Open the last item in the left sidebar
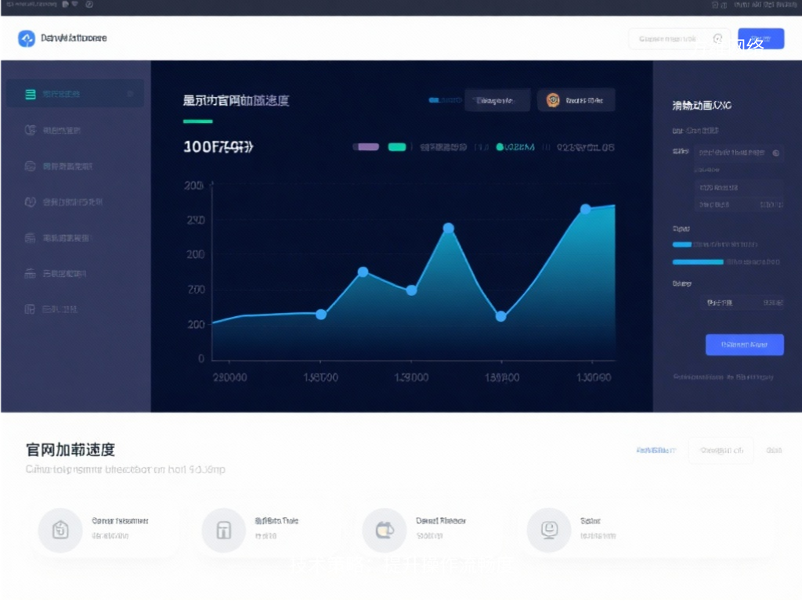Viewport: 802px width, 601px height. 55,309
